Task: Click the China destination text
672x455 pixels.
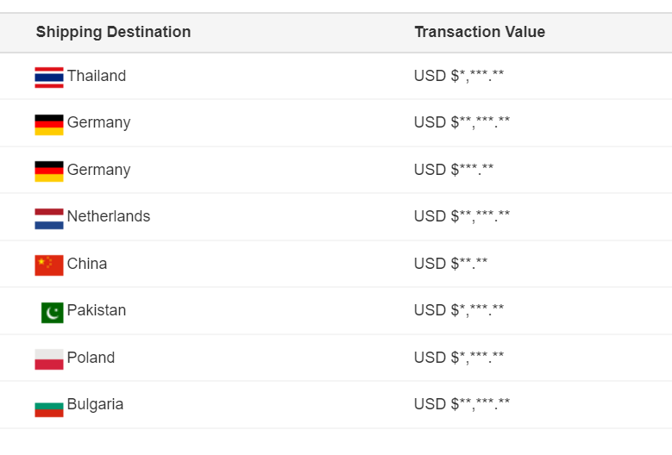Action: pyautogui.click(x=87, y=263)
